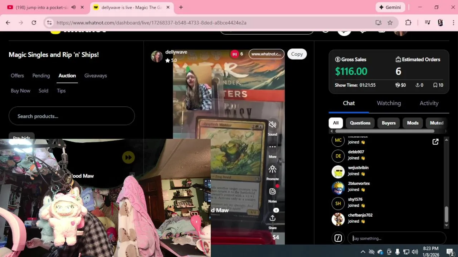Image resolution: width=458 pixels, height=257 pixels.
Task: Install or cast the page icon
Action: pos(378,22)
